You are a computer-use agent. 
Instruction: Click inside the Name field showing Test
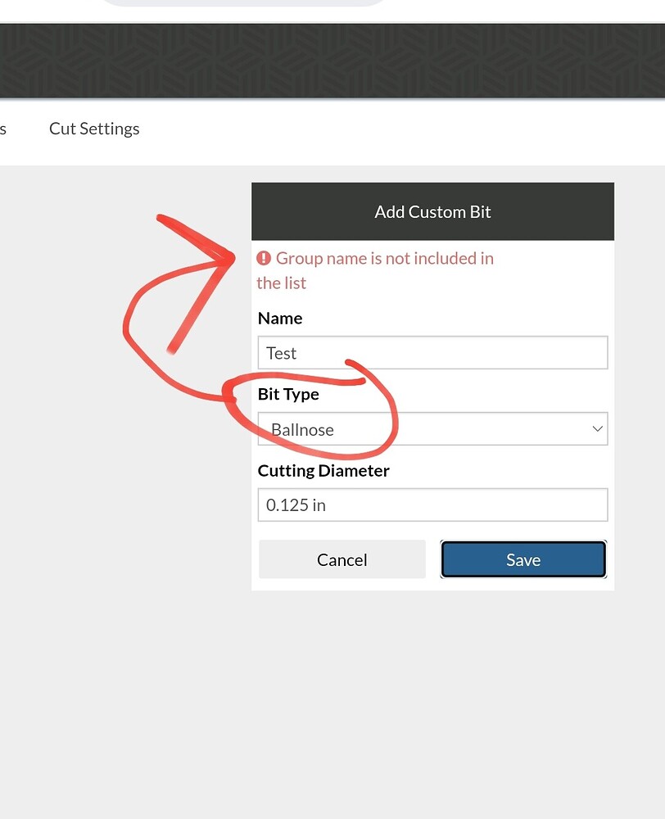click(x=432, y=352)
